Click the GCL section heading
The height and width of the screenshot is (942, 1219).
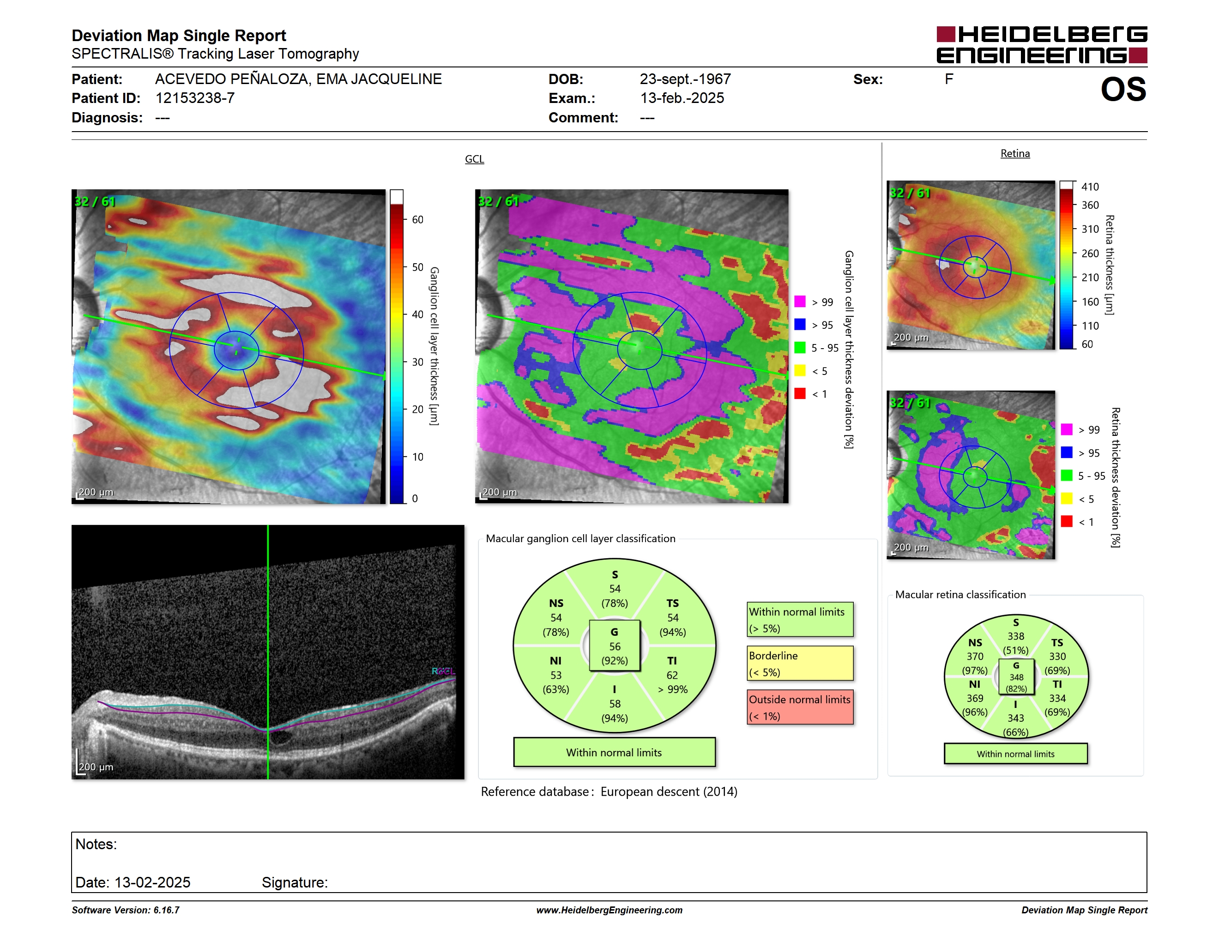point(474,159)
